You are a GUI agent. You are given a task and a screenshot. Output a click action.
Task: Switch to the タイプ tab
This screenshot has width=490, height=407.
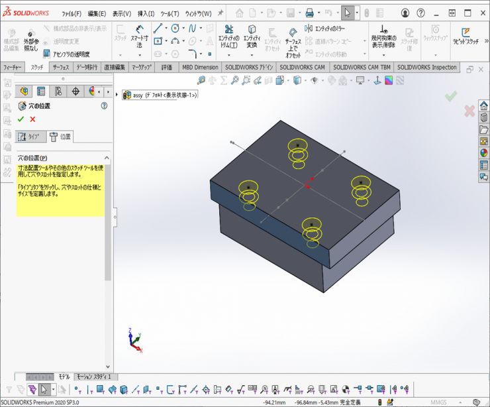(28, 137)
